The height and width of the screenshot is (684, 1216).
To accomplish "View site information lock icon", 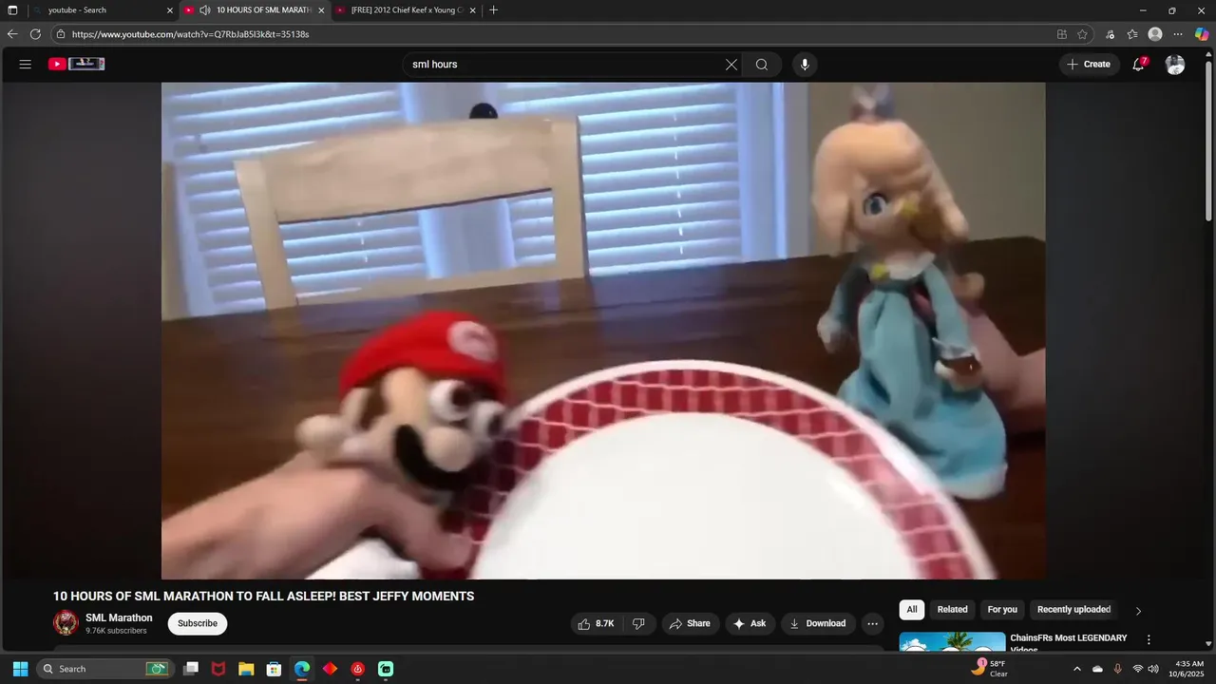I will [60, 34].
